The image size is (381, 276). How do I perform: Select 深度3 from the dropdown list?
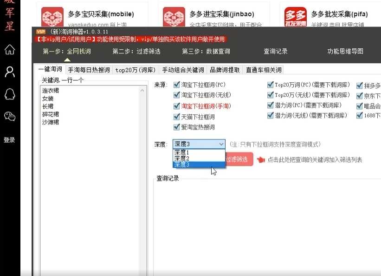199,165
